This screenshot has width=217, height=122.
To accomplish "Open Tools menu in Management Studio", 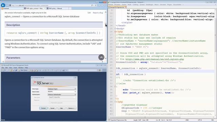I will (15, 68).
